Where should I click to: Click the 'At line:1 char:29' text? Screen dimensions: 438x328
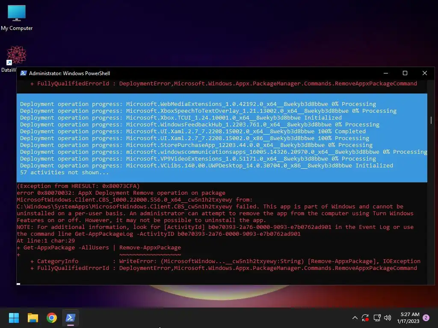[x=46, y=241]
